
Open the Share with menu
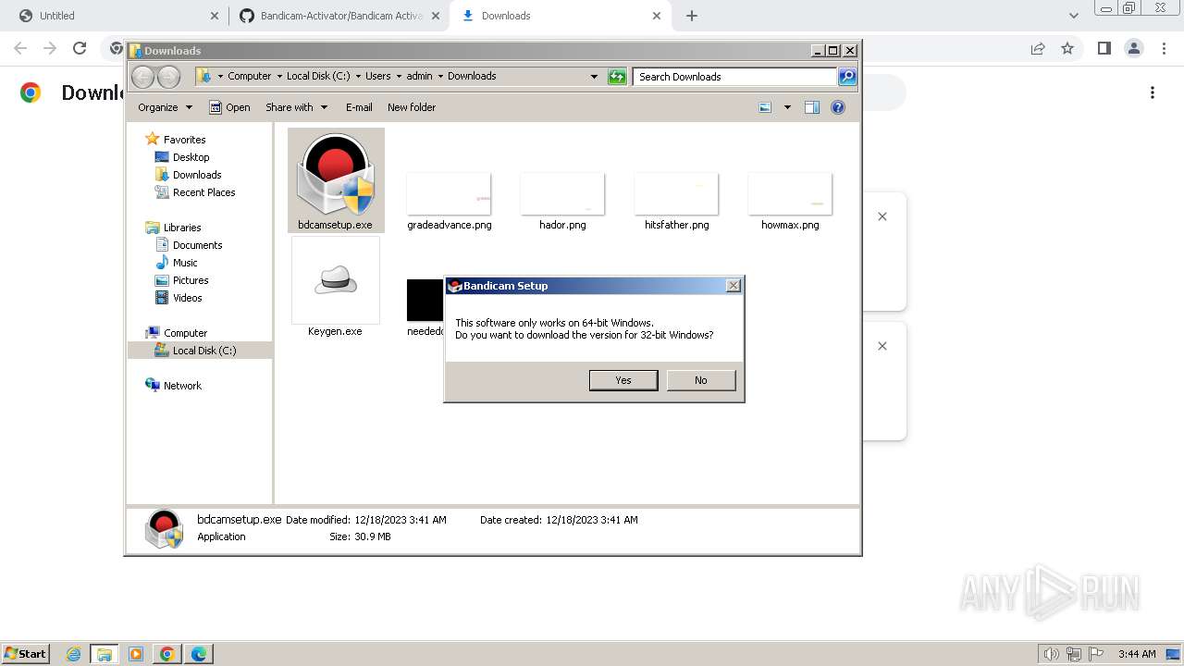296,107
